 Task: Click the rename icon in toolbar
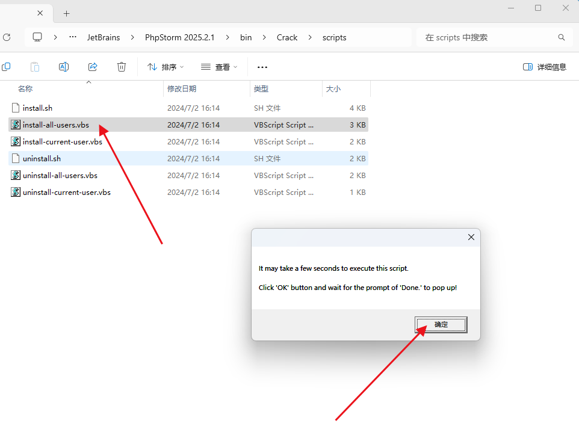click(x=64, y=67)
